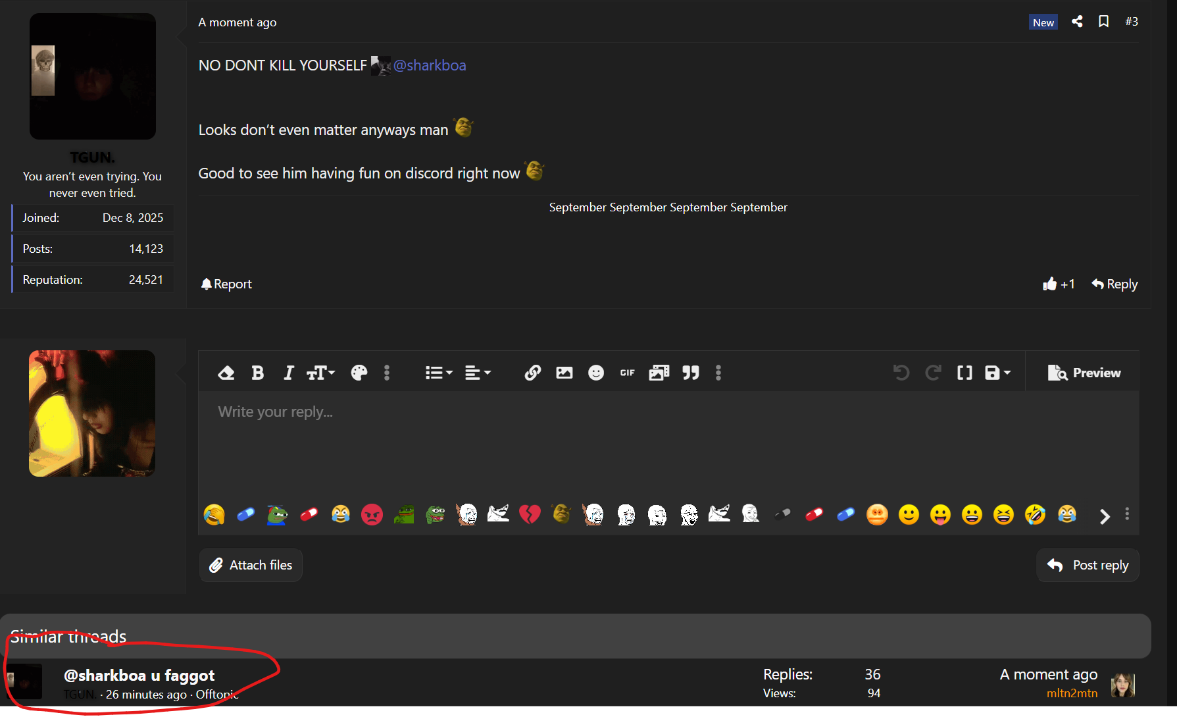Open the list options dropdown
The width and height of the screenshot is (1177, 717).
point(439,373)
